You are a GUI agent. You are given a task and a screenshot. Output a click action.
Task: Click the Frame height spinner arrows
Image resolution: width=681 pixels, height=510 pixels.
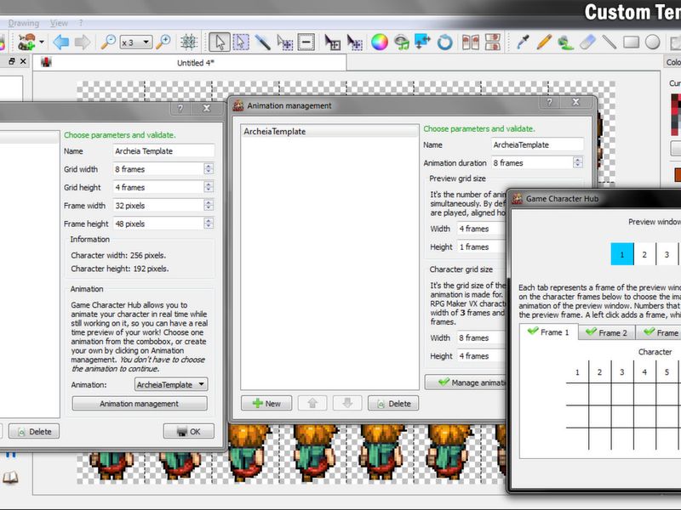[x=209, y=224]
